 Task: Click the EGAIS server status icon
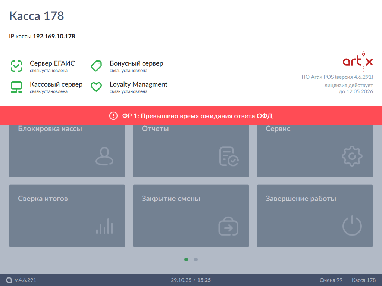[x=16, y=66]
